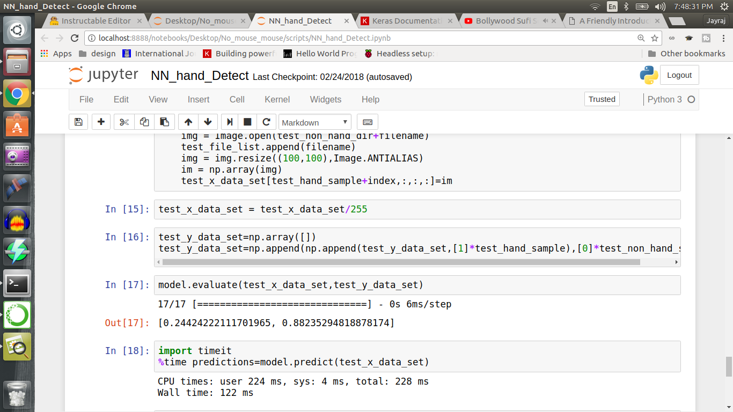
Task: Cut selected cells with scissors icon
Action: (124, 122)
